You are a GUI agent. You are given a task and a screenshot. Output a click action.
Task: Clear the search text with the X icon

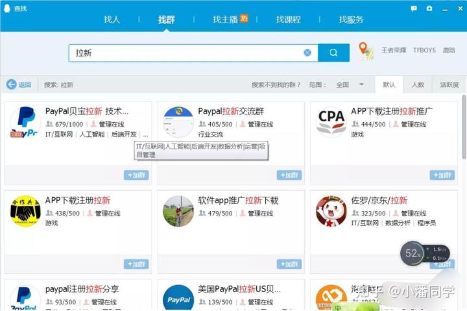point(307,53)
